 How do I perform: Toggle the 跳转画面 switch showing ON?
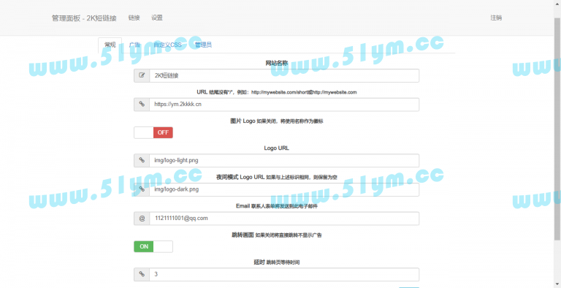[153, 246]
